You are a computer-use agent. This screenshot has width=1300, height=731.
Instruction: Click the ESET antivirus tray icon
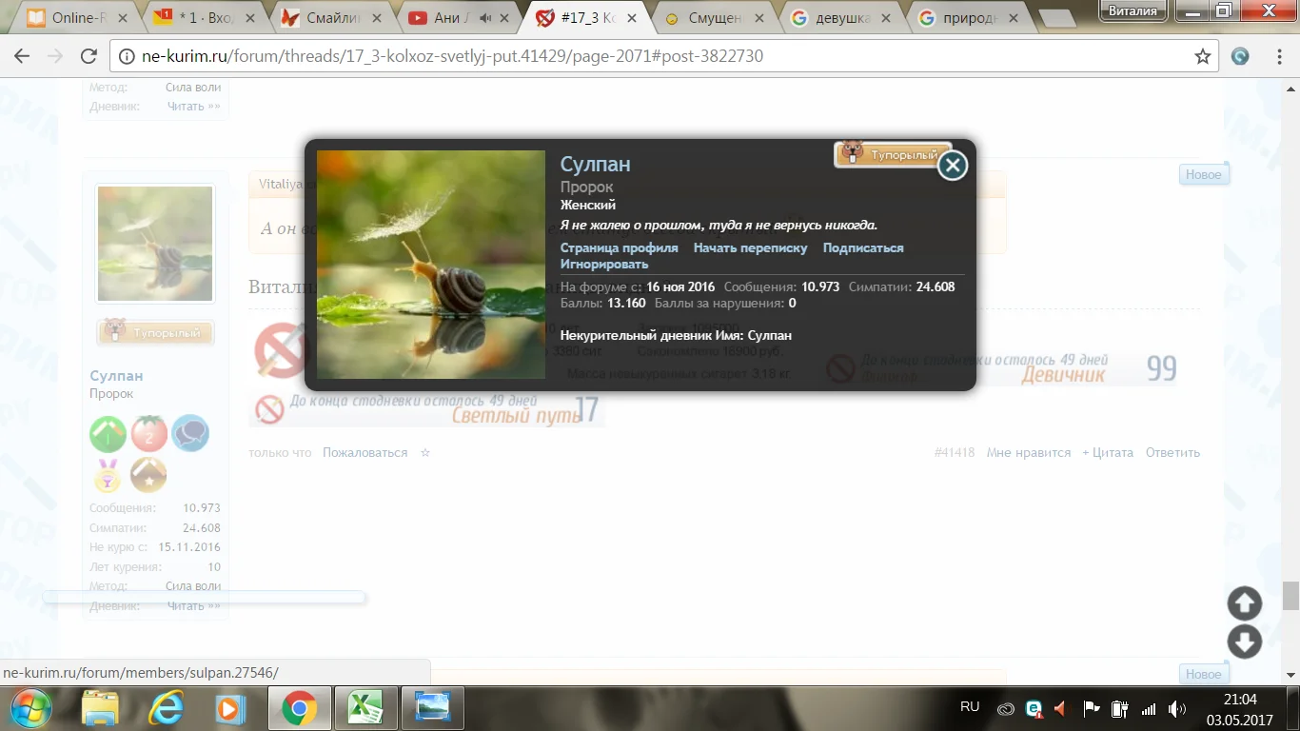point(1034,709)
